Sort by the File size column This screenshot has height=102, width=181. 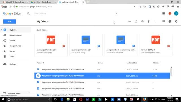coord(156,63)
